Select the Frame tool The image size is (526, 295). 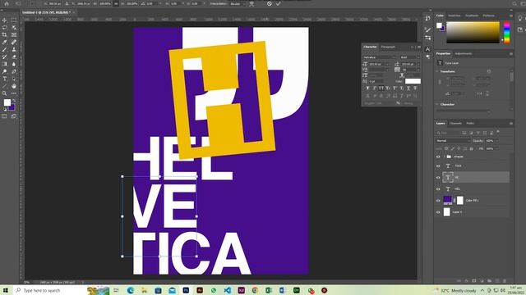click(x=14, y=34)
